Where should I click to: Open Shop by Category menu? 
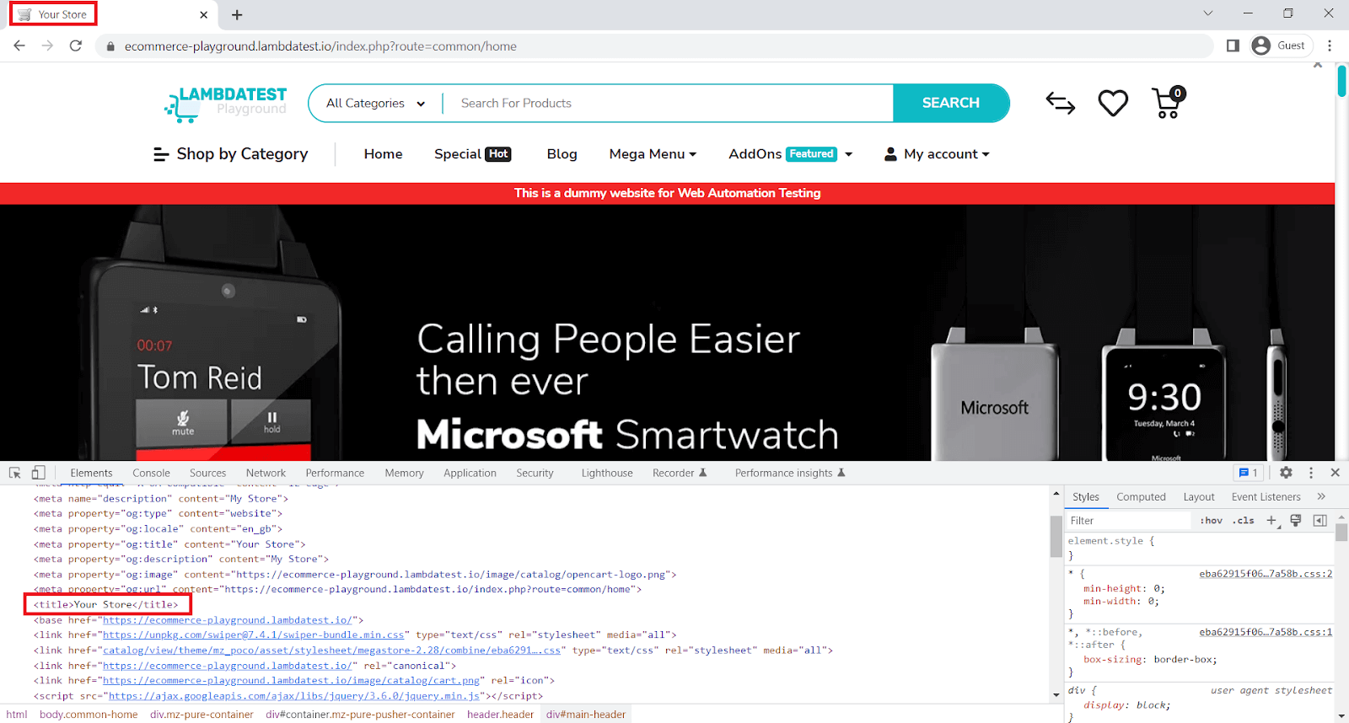(x=230, y=154)
